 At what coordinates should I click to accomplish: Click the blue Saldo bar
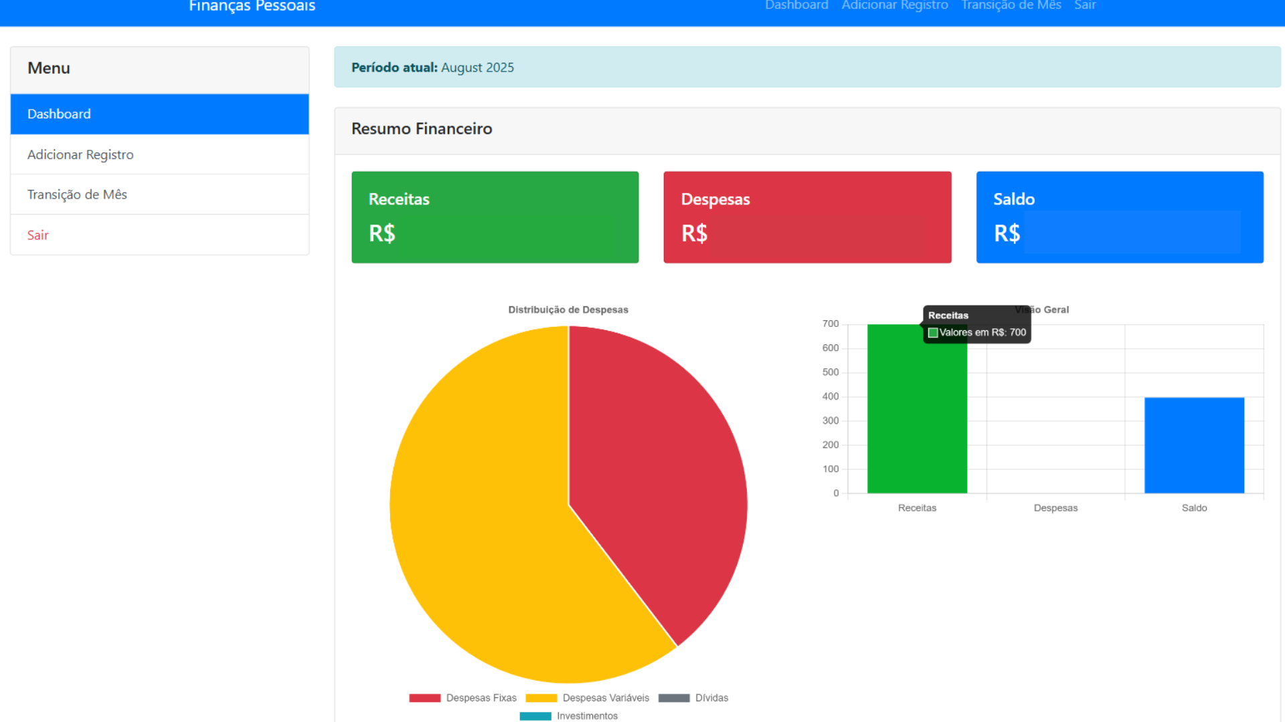pos(1194,446)
